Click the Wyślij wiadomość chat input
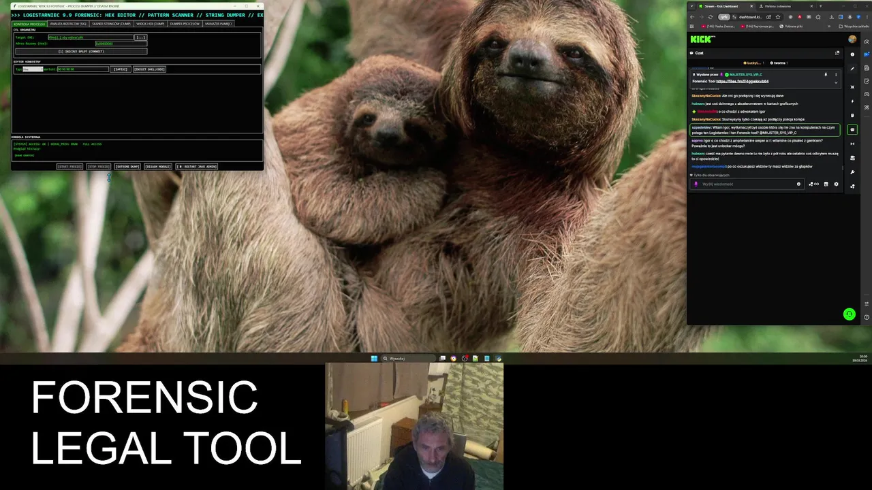 pyautogui.click(x=747, y=184)
